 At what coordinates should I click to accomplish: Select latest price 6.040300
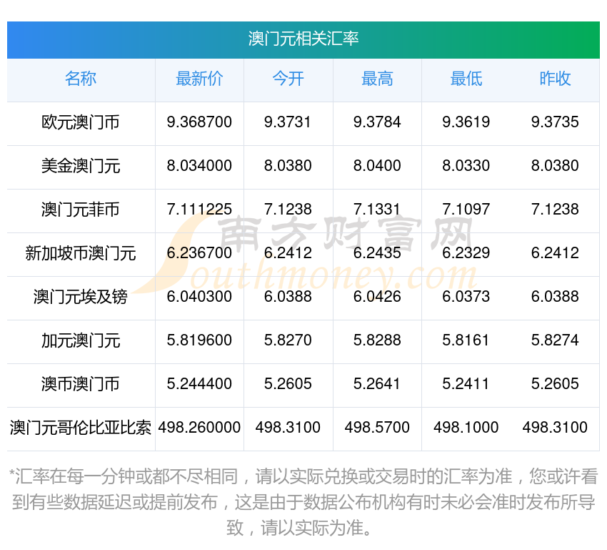click(x=199, y=297)
